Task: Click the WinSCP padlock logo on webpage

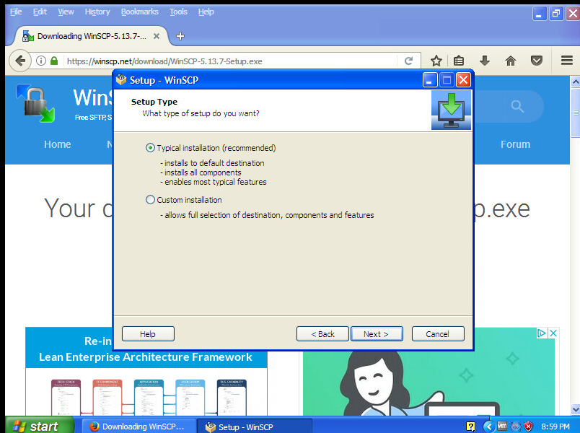Action: pyautogui.click(x=35, y=103)
